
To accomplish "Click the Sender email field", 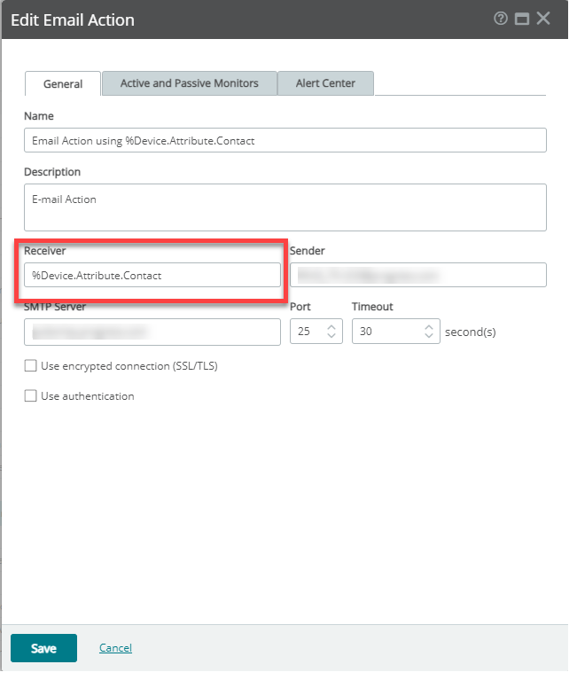I will [x=417, y=275].
